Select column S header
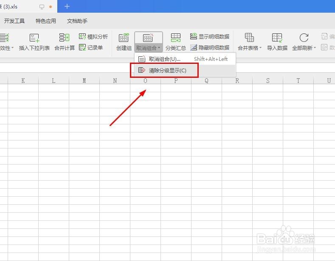 click(x=267, y=80)
